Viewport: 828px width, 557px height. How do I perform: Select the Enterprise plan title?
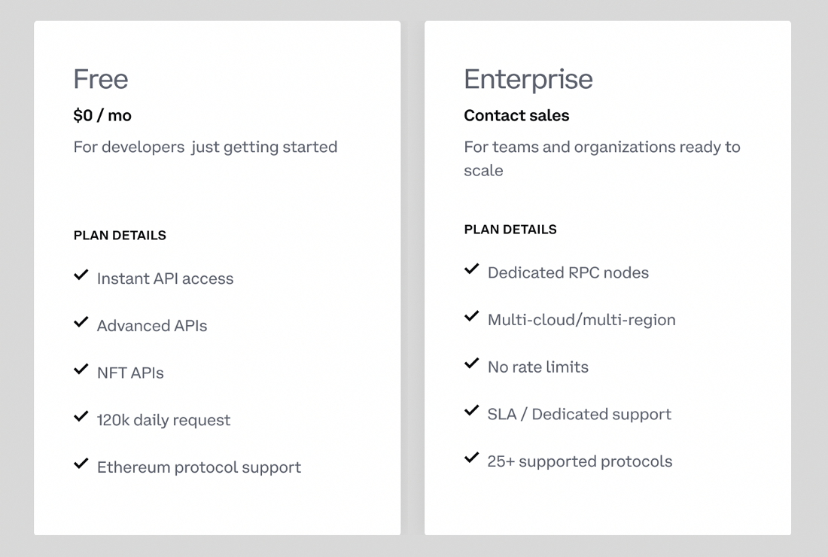[x=528, y=79]
